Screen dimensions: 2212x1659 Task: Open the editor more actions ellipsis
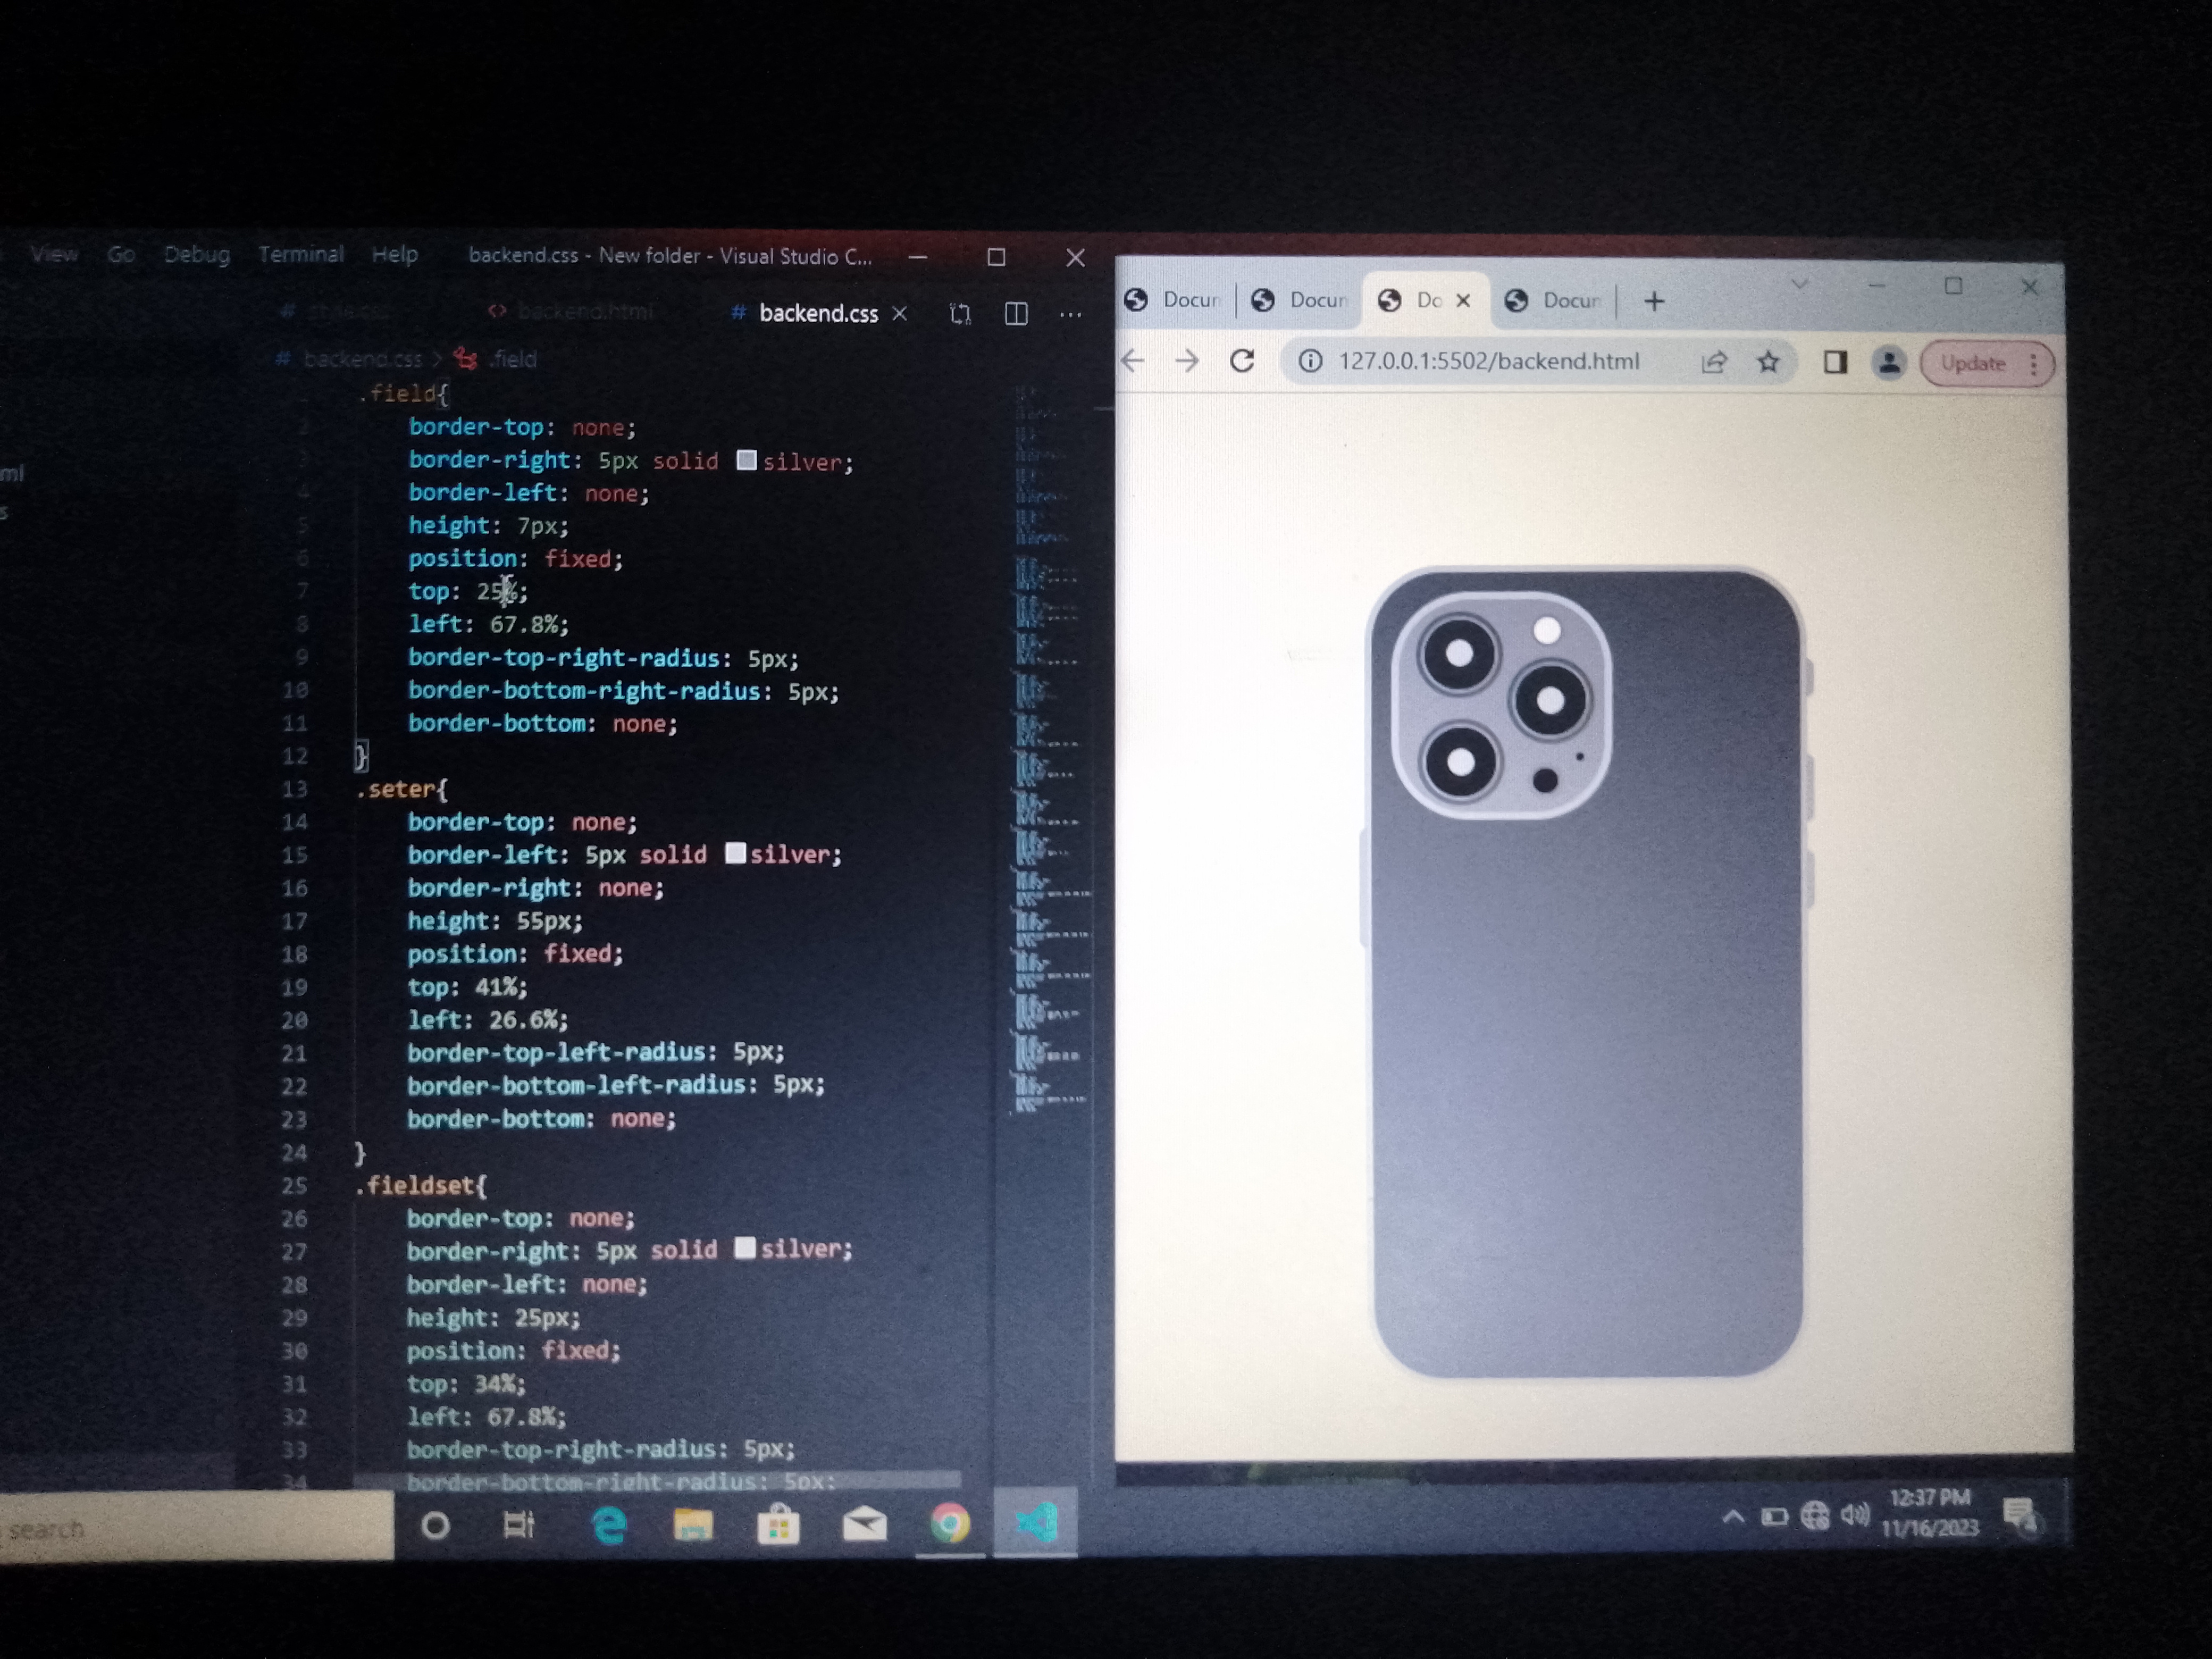tap(1070, 315)
